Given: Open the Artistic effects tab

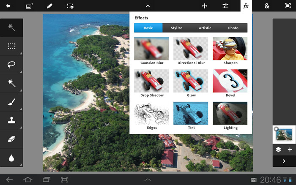Looking at the screenshot, I should 205,28.
